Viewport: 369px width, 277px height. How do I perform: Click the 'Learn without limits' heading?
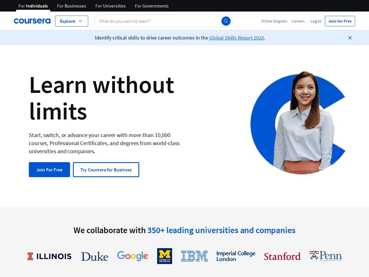click(101, 98)
